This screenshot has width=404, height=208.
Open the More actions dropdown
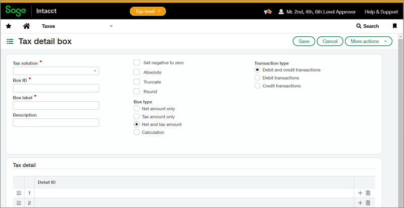point(368,41)
